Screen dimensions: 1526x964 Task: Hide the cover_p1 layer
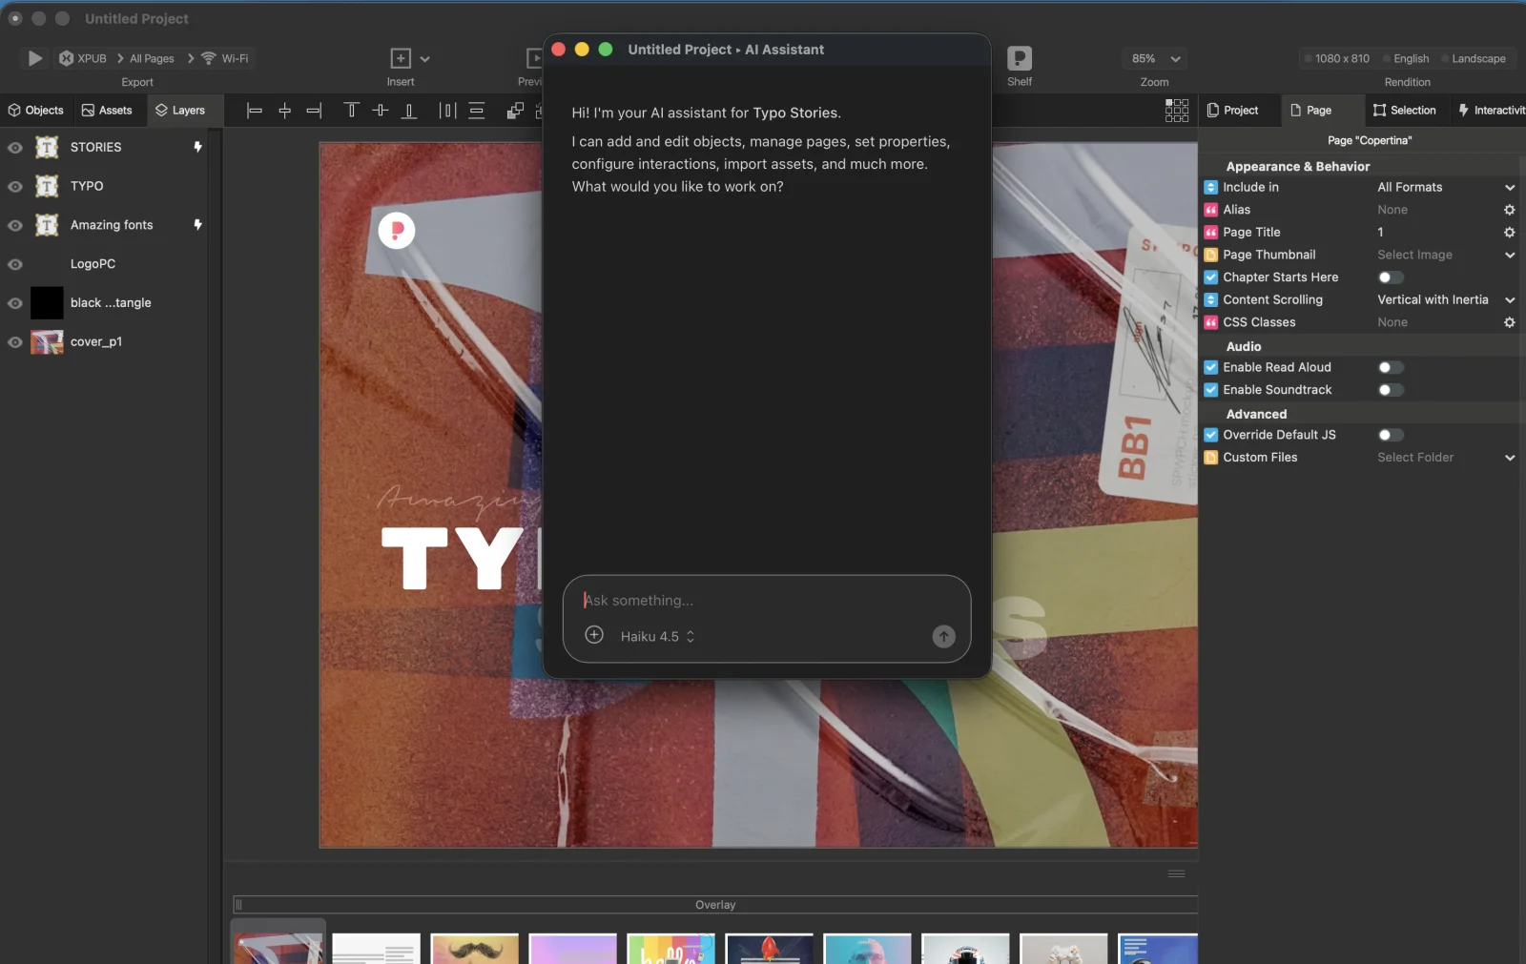pos(15,342)
